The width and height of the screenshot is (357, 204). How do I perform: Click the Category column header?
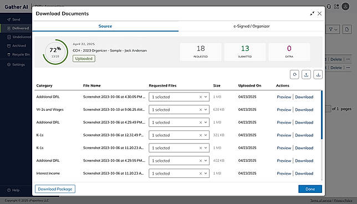click(44, 85)
